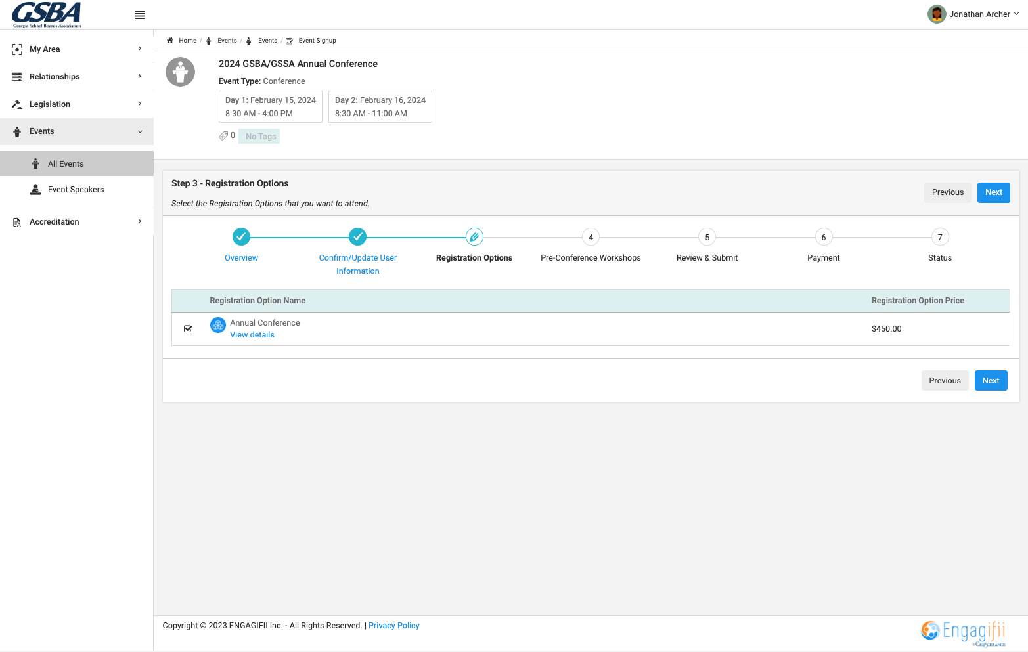Screen dimensions: 1028x652
Task: Open the Privacy Policy link
Action: 394,626
